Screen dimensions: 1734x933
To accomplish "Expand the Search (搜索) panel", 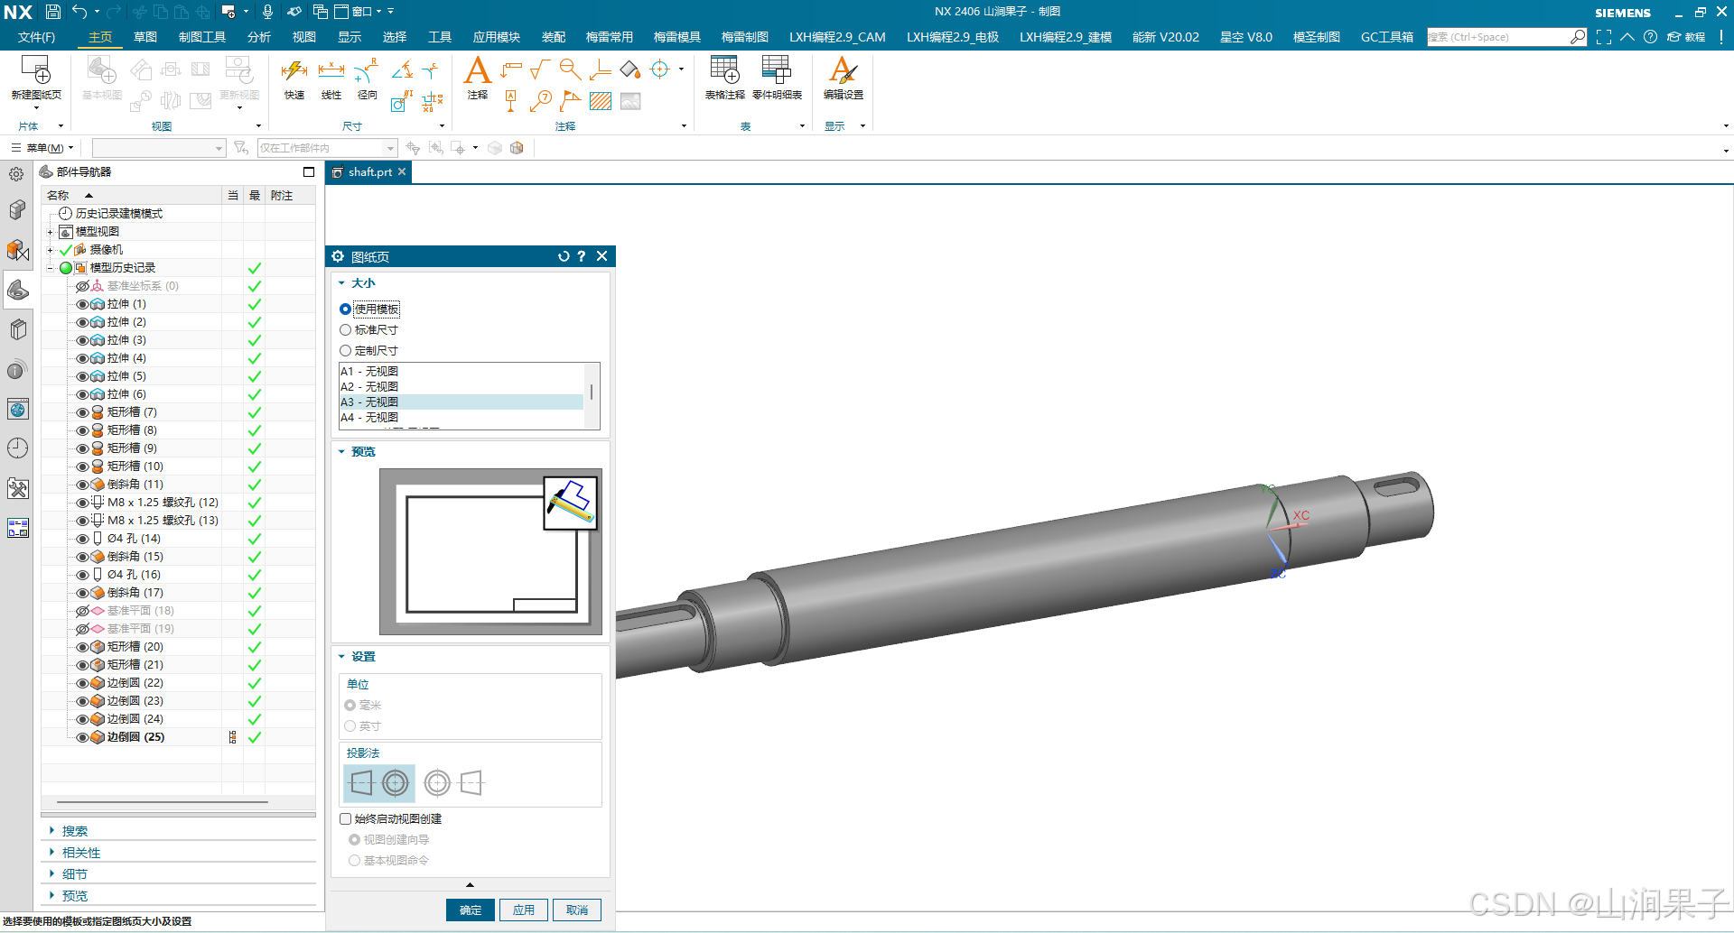I will (x=52, y=831).
